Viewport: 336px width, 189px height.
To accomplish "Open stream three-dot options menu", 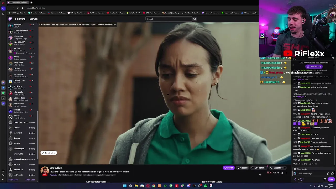I will 286,172.
